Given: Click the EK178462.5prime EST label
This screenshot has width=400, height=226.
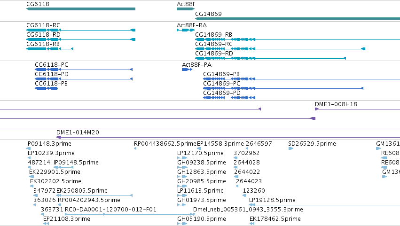Looking at the screenshot, I should click(x=275, y=219).
